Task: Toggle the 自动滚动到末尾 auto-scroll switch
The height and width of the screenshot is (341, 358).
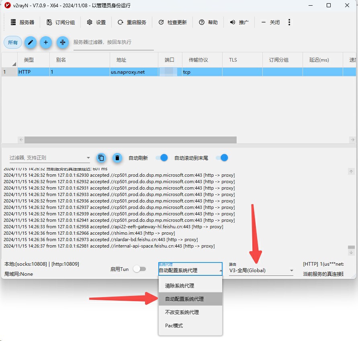Action: pos(222,158)
